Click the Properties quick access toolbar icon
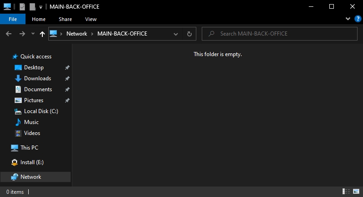Screen dimensions: 363x197 (x=22, y=7)
